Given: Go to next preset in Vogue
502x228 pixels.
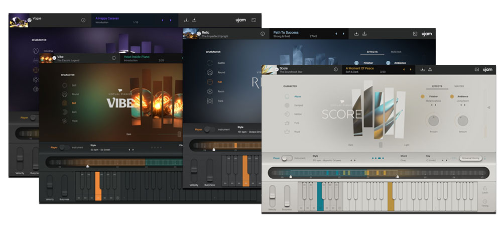Looking at the screenshot, I should 170,20.
